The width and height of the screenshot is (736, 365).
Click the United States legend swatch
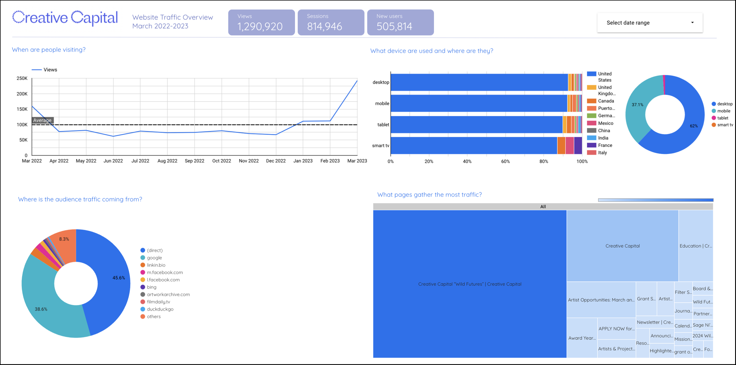(x=591, y=74)
